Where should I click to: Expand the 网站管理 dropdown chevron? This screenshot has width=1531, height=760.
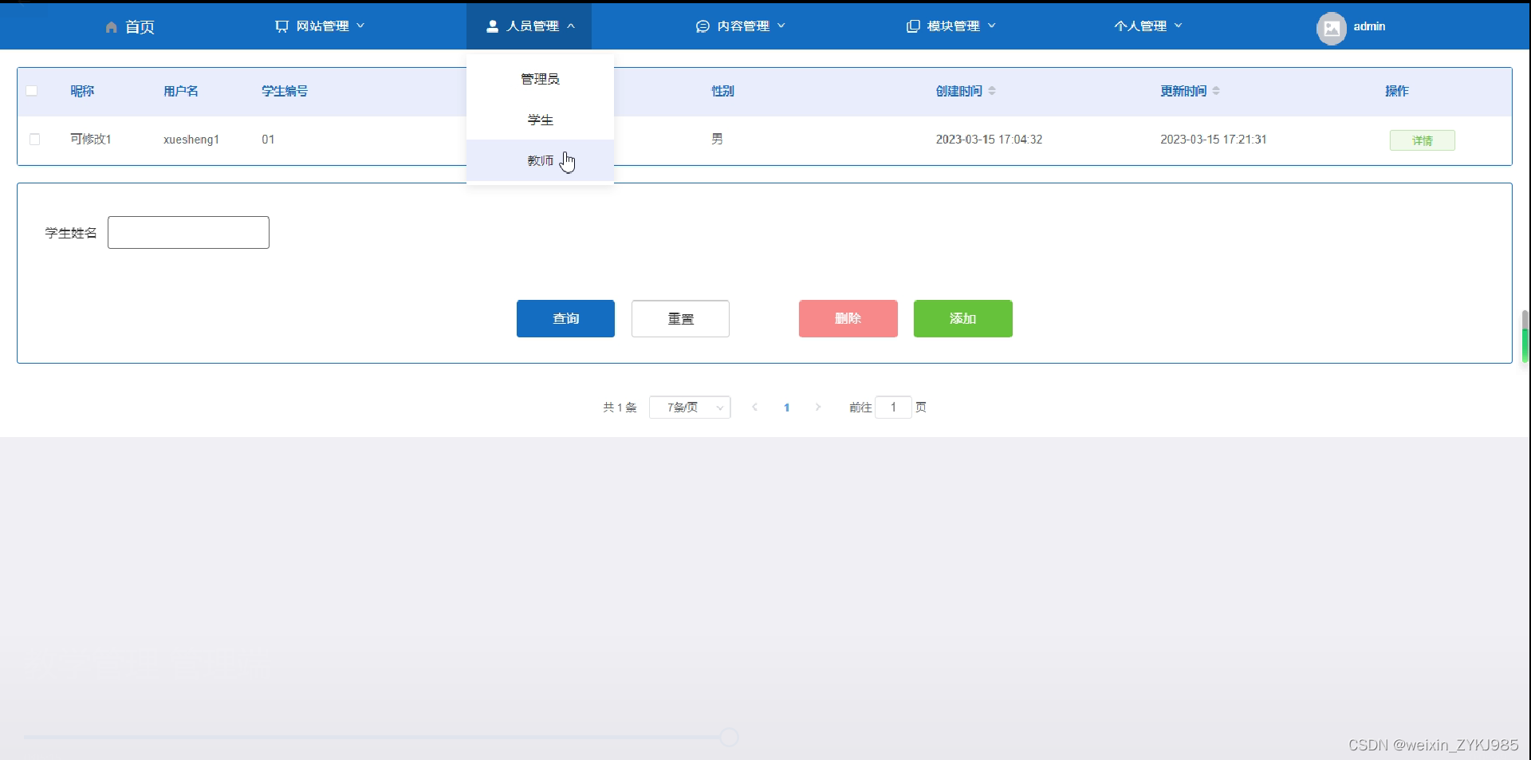click(360, 26)
